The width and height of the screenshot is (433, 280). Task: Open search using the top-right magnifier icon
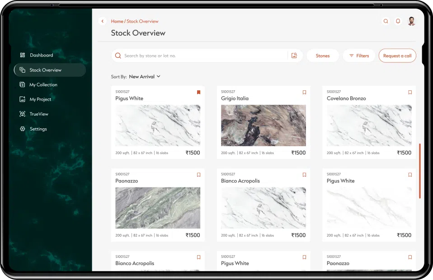[x=386, y=21]
